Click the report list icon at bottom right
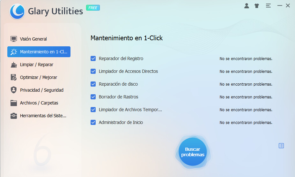 [x=281, y=146]
